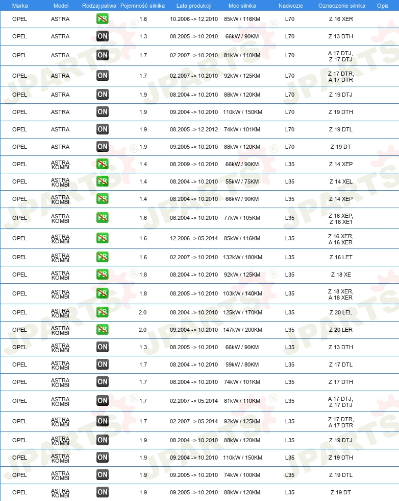Select engine code Z 20 LEL
This screenshot has height=501, width=399.
coord(341,312)
